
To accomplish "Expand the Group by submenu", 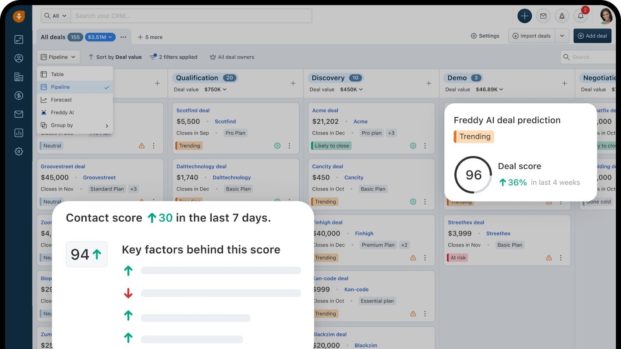I will [62, 125].
